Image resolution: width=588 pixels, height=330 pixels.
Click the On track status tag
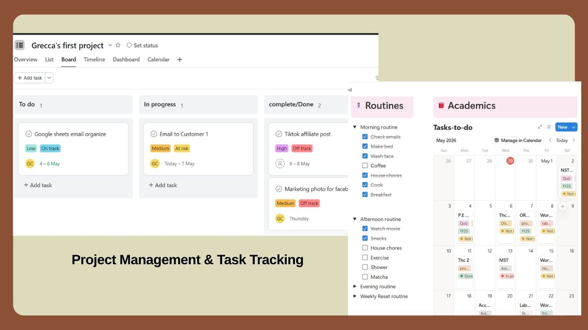50,148
